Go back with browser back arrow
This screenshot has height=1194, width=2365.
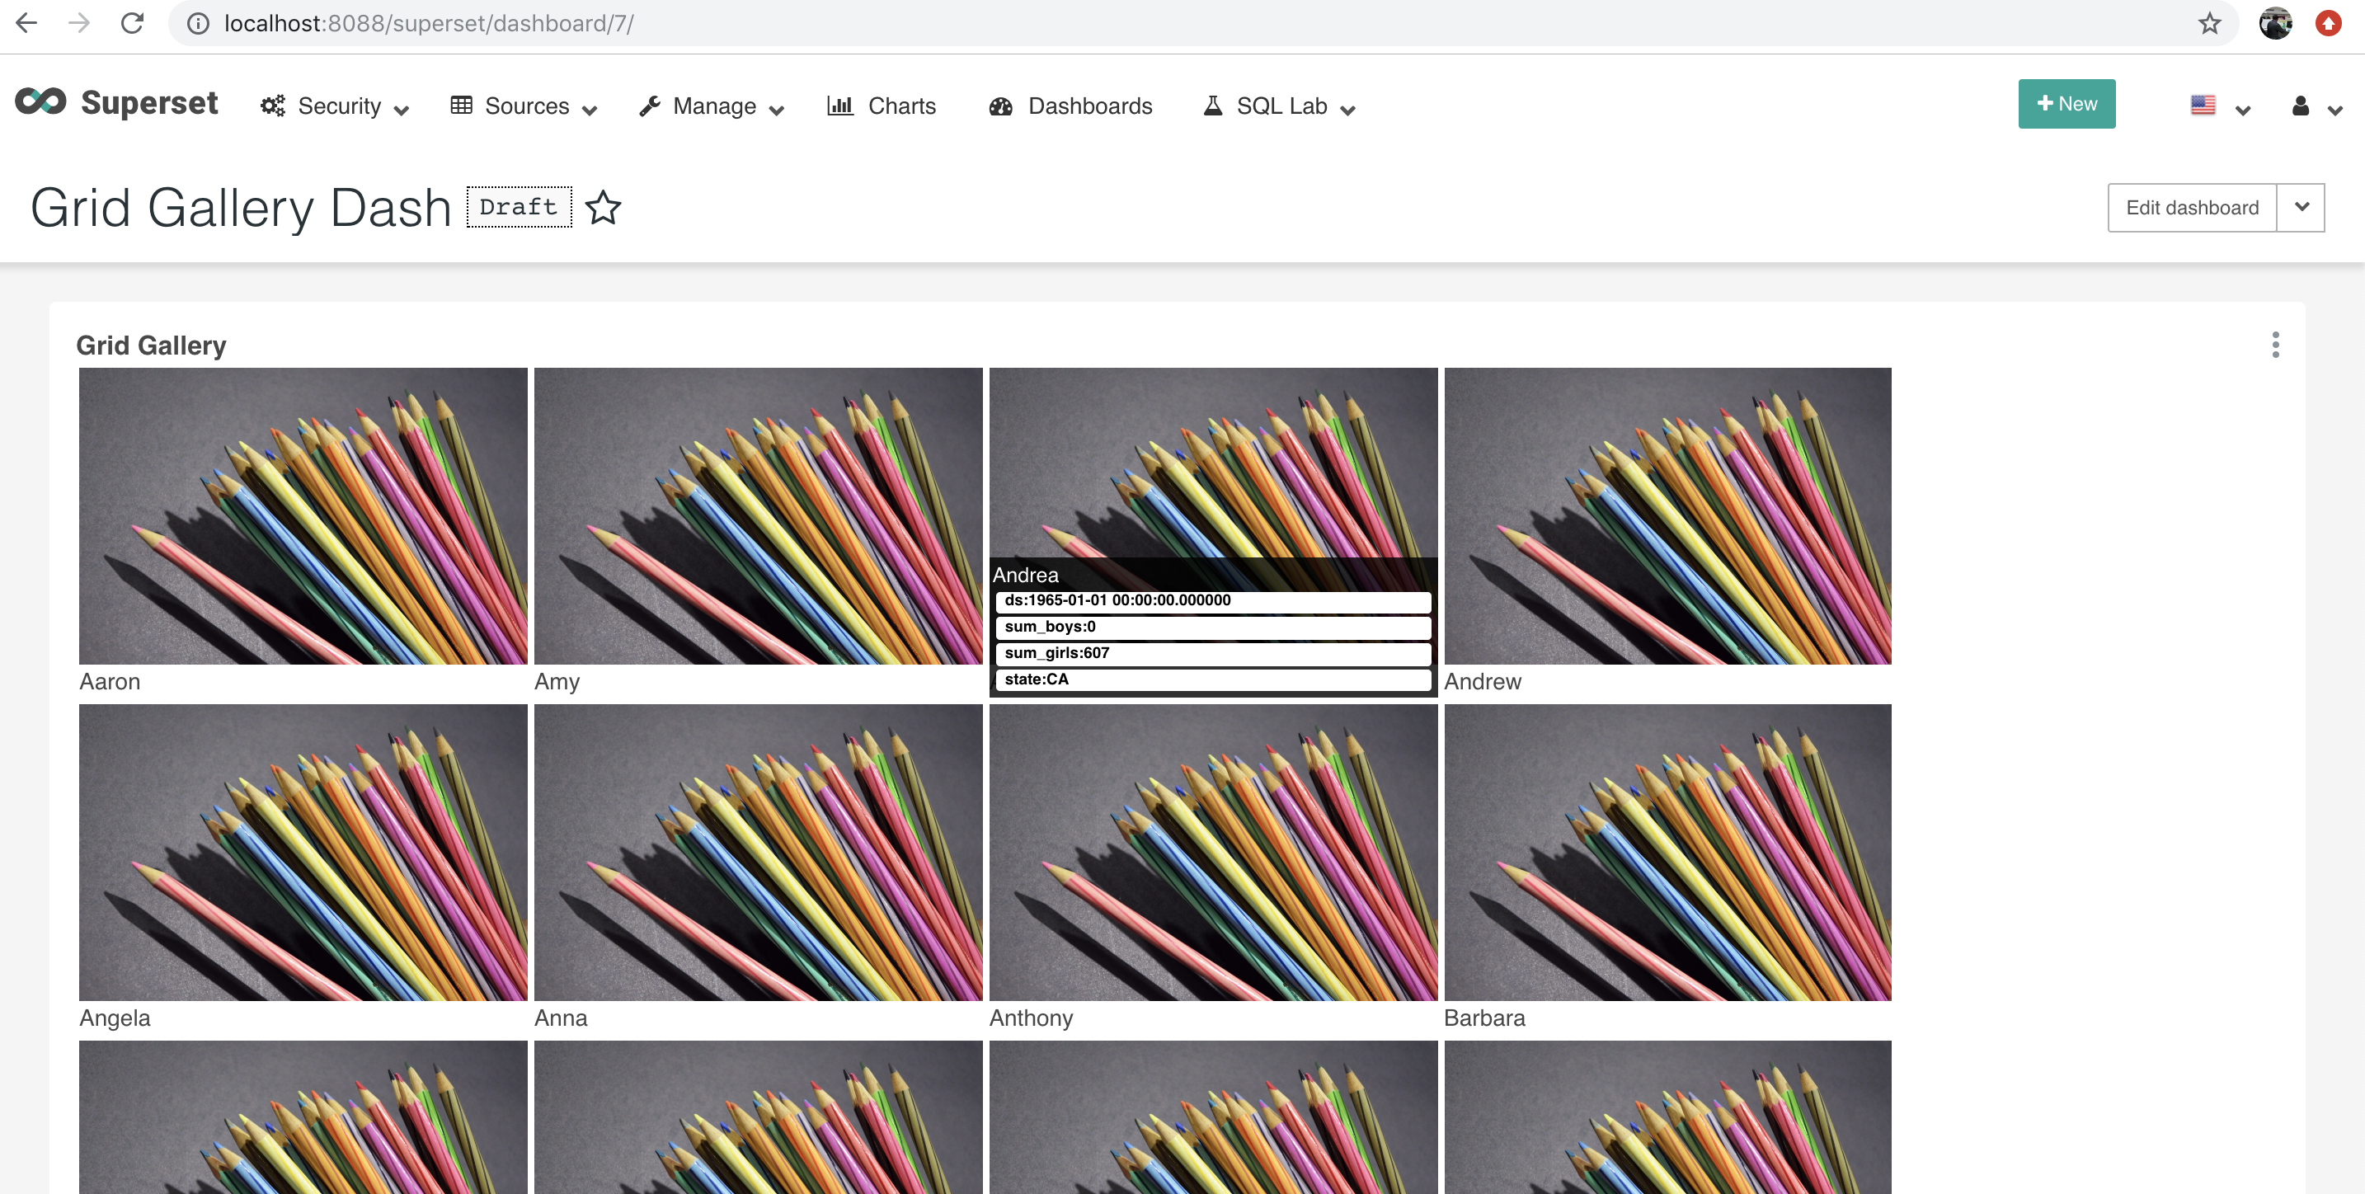click(26, 23)
